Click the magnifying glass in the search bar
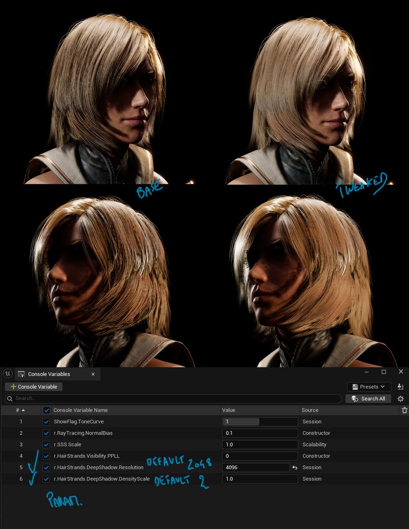This screenshot has width=409, height=529. (8, 399)
